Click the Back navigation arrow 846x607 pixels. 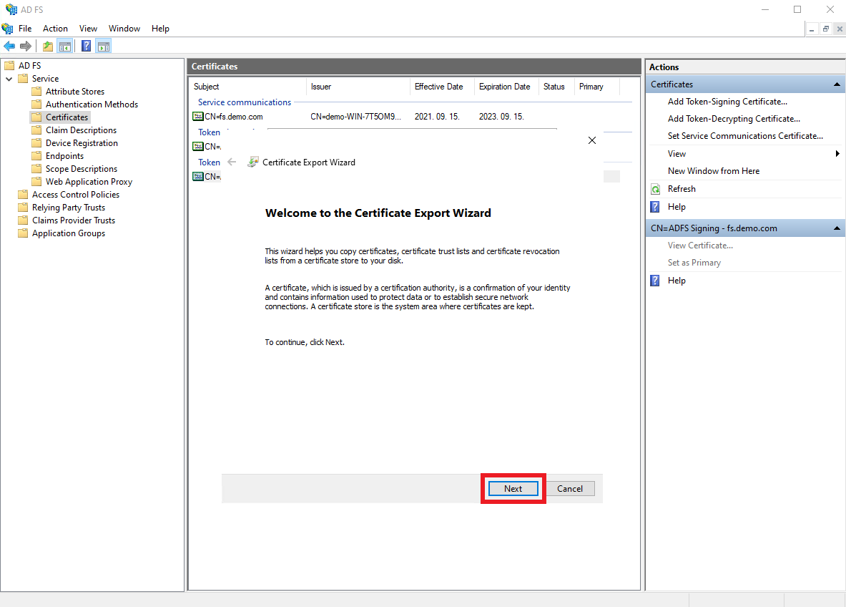pyautogui.click(x=9, y=46)
